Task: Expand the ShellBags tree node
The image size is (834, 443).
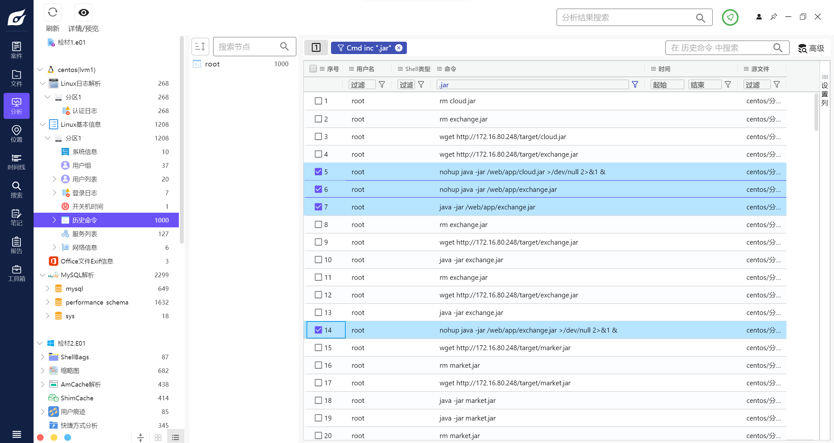Action: click(x=42, y=357)
